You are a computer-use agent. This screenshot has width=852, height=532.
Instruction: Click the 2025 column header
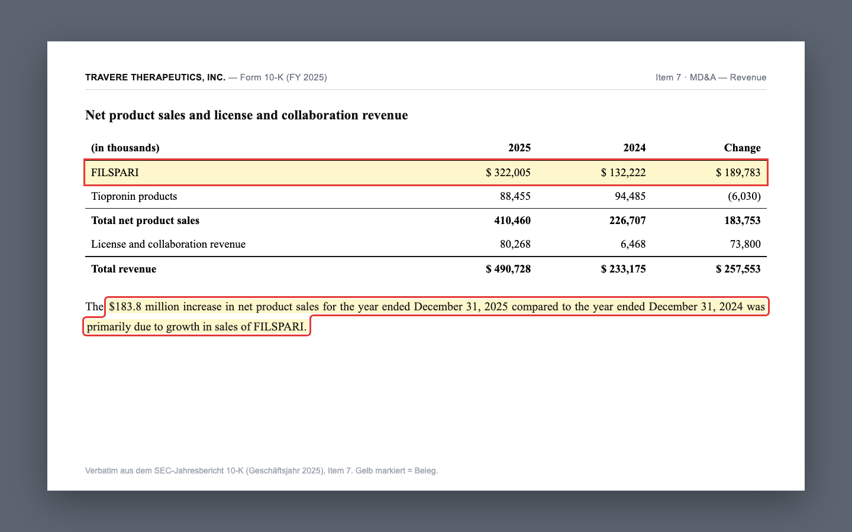tap(519, 148)
